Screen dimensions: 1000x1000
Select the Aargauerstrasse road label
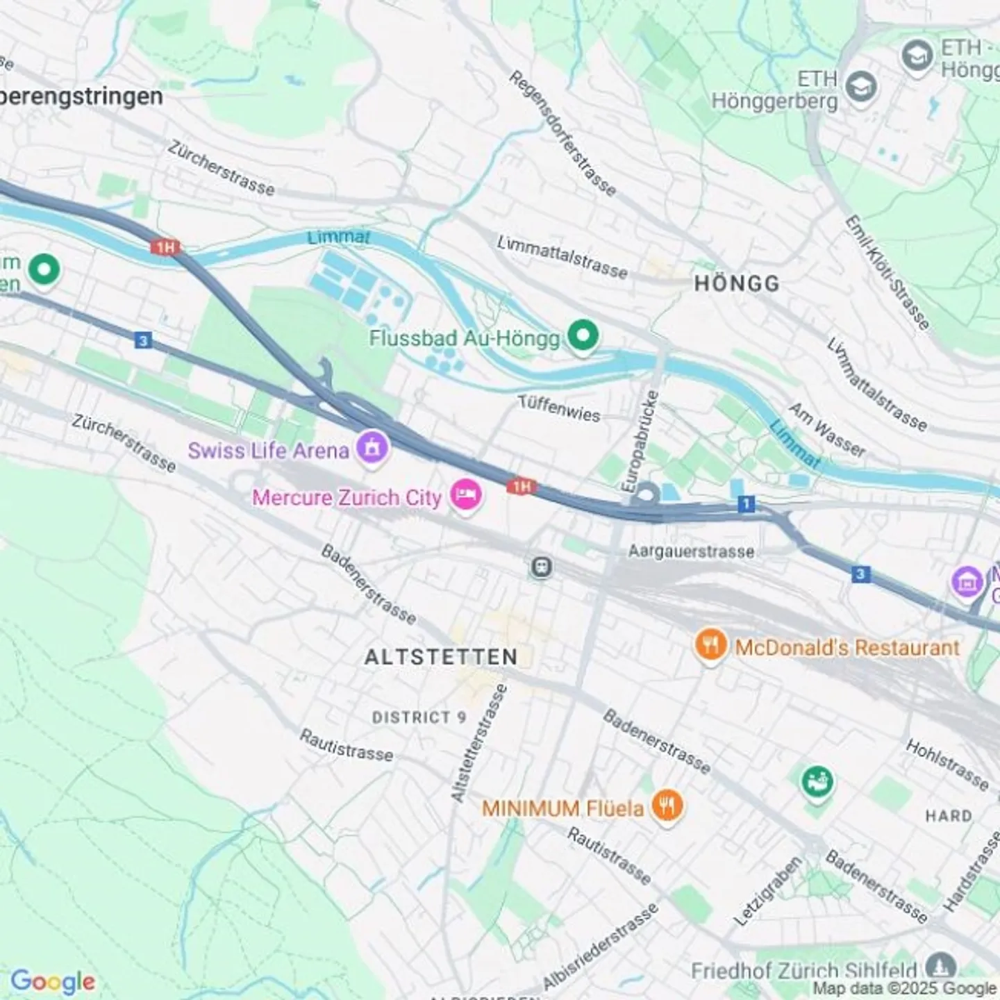pos(691,551)
